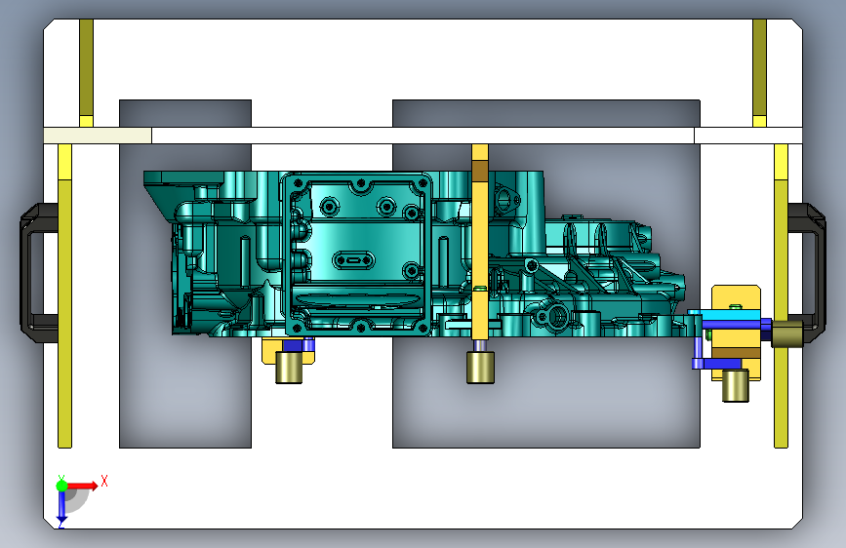Pick the olive vertical bar at top right
Viewport: 846px width, 548px height.
point(759,67)
